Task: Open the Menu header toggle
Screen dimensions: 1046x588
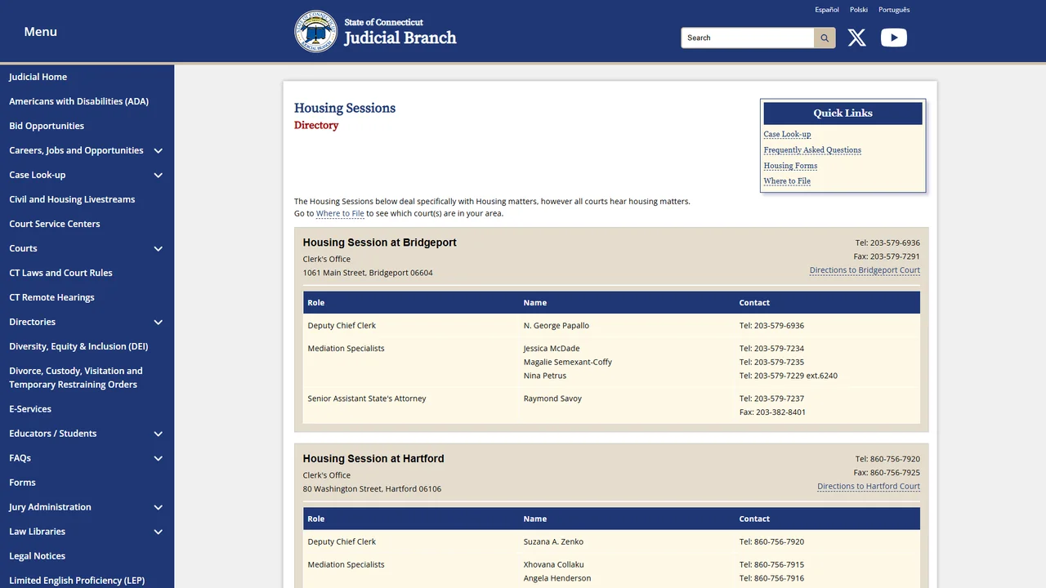Action: tap(41, 32)
